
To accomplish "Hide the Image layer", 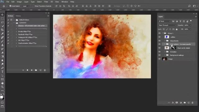I will [x=160, y=59].
